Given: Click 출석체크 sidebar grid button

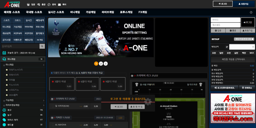Looking at the screenshot, I should coord(40,33).
